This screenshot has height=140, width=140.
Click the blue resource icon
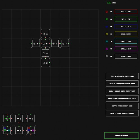107,27
